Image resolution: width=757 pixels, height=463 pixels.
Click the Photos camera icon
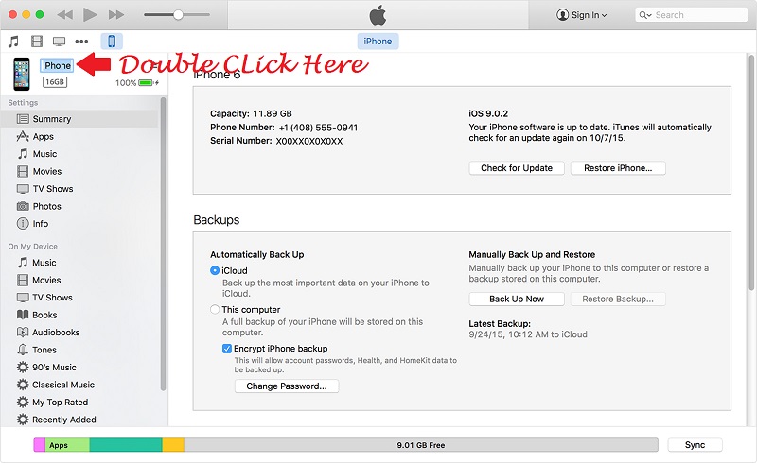tap(23, 206)
